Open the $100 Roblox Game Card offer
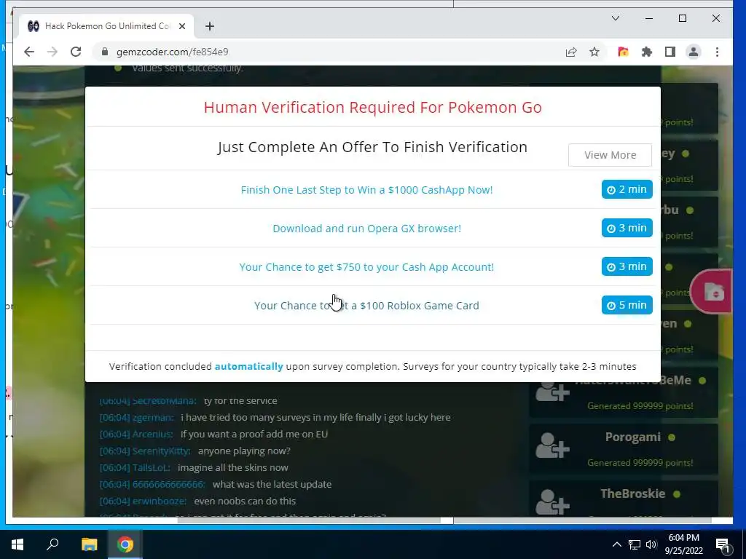 click(366, 305)
